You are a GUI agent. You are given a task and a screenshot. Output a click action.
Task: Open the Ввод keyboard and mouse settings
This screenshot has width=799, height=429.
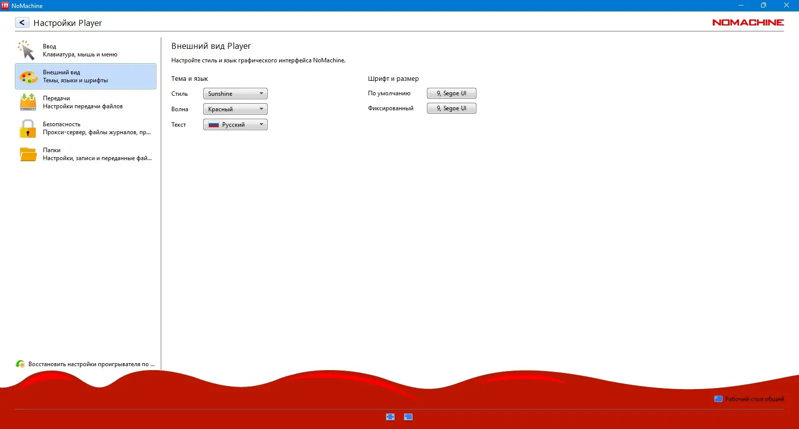85,50
